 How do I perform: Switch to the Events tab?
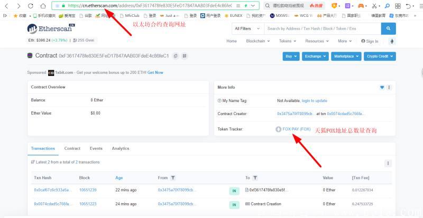click(96, 148)
